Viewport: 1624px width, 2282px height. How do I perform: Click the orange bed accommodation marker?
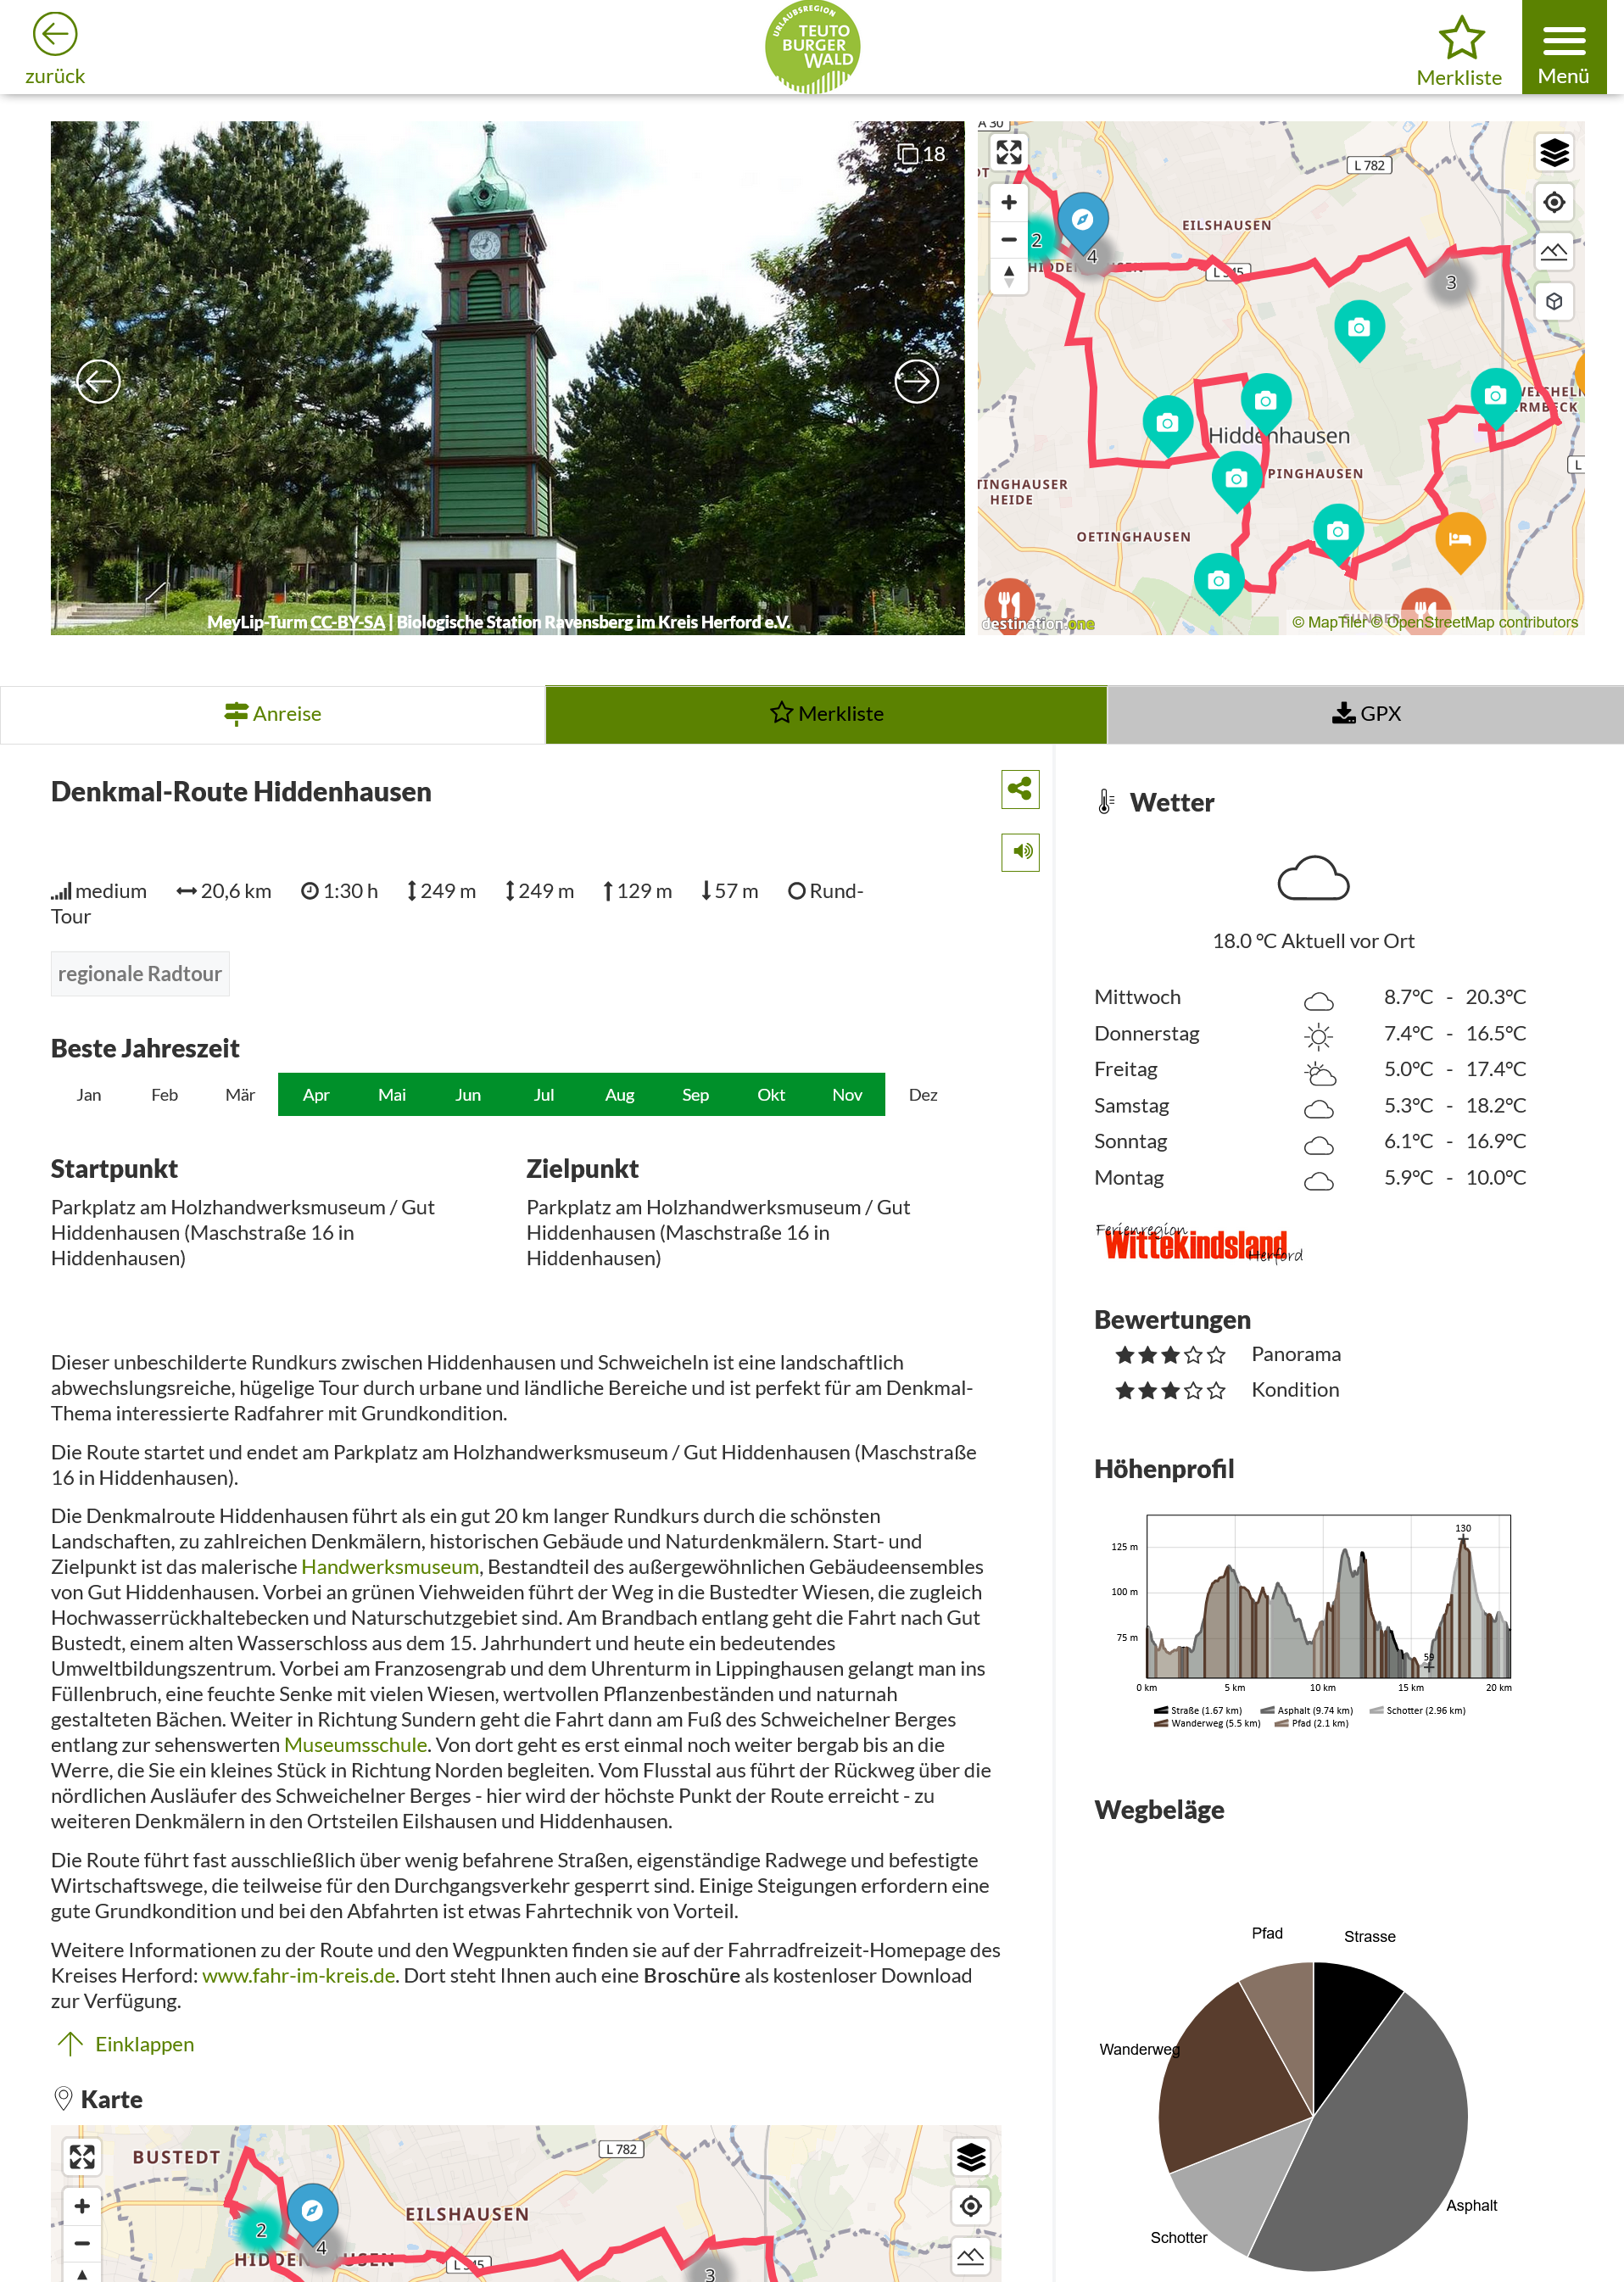[x=1460, y=541]
